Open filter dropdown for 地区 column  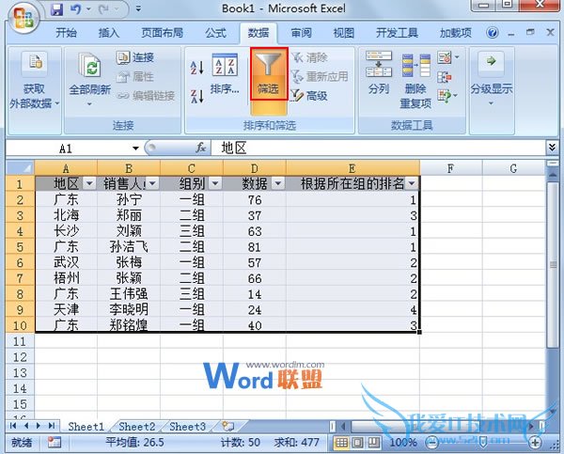[89, 184]
